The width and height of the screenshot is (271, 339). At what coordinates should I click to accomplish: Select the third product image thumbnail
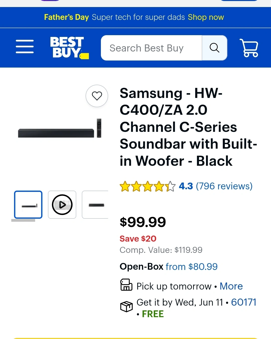click(96, 205)
